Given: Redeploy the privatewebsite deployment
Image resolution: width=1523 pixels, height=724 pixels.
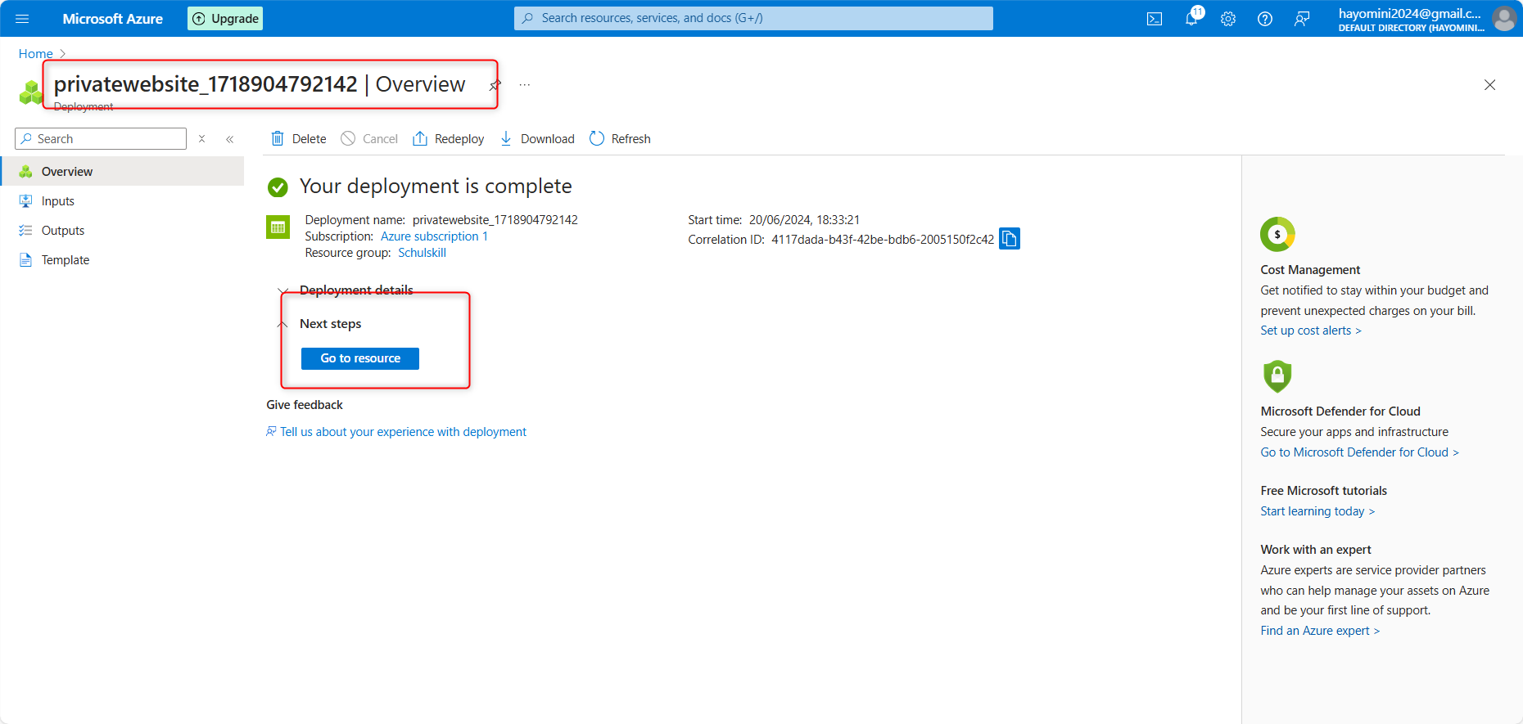Looking at the screenshot, I should 449,139.
